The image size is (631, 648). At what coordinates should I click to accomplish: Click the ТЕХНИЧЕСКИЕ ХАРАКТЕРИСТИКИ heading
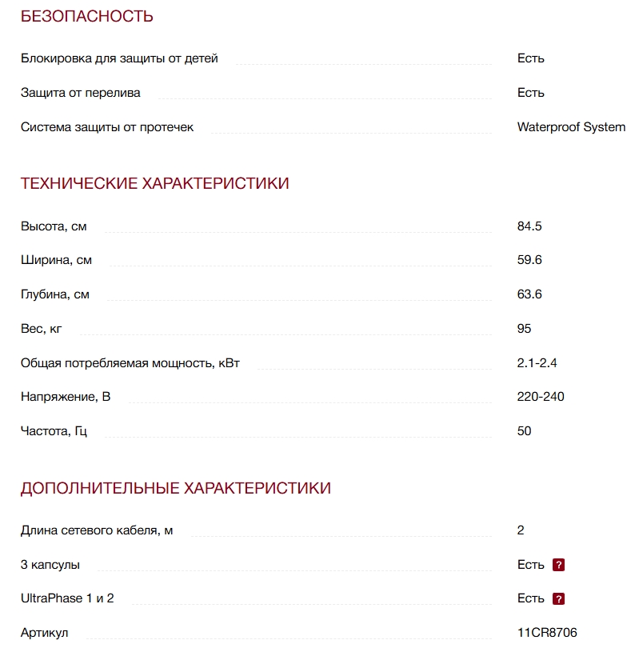point(154,184)
